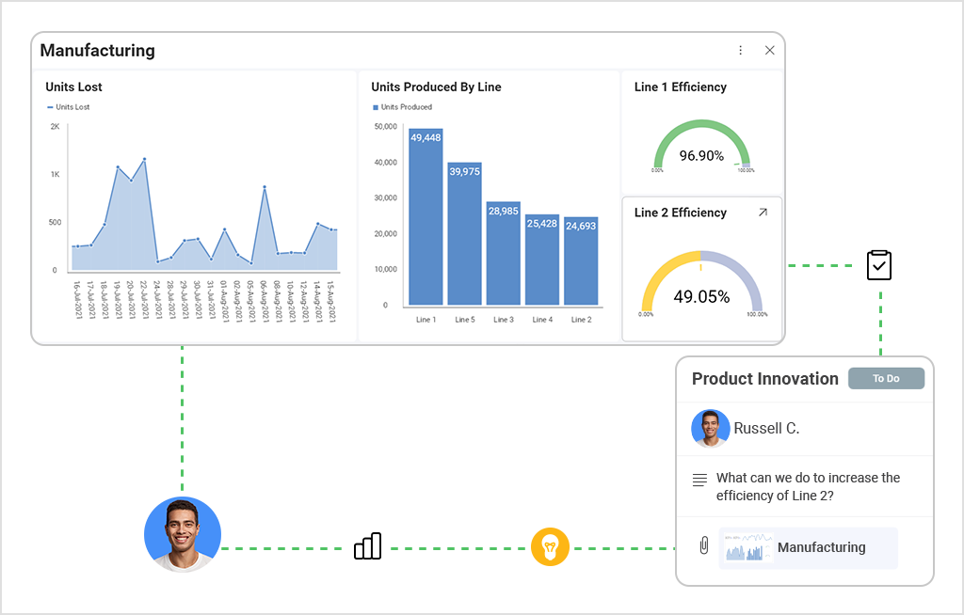Click the 19-Jul-2021 data point
The image size is (964, 615).
[x=118, y=167]
